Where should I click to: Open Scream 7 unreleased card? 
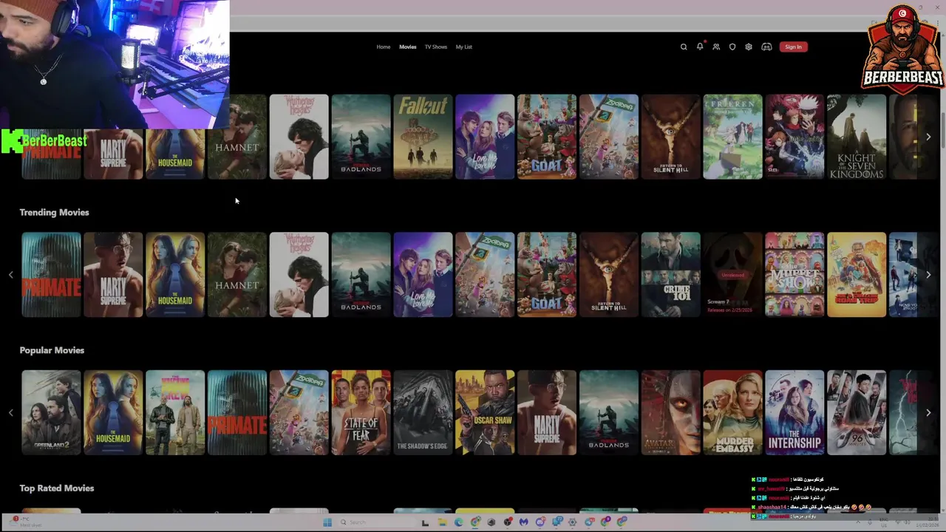point(732,275)
